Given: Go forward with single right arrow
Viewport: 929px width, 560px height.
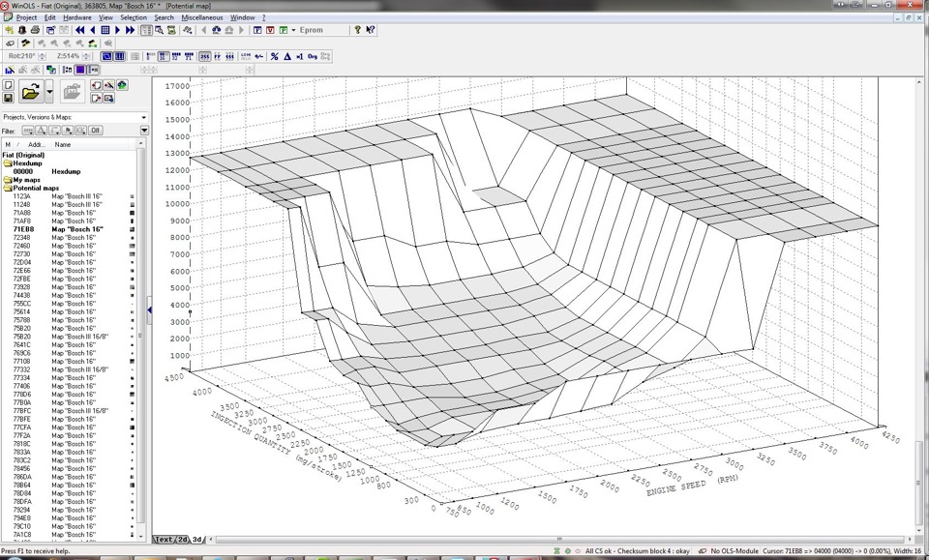Looking at the screenshot, I should coord(117,30).
